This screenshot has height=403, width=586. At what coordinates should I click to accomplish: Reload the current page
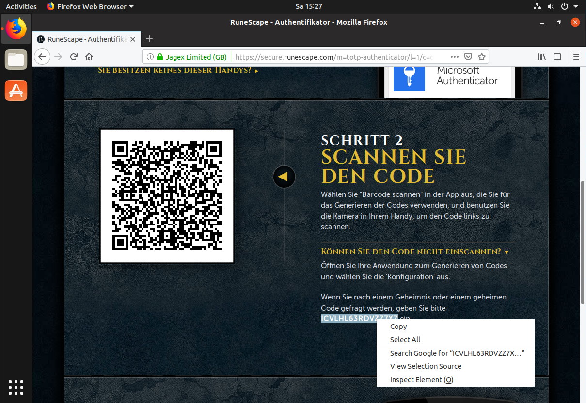(74, 57)
